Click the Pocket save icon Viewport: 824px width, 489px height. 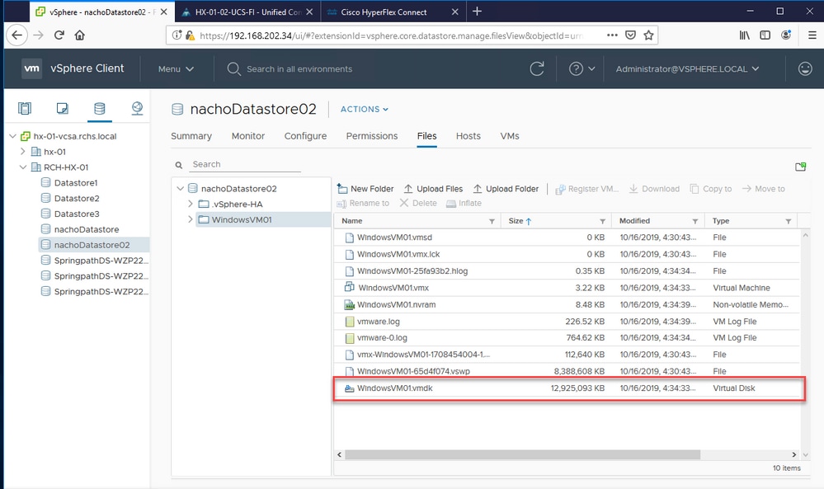point(631,35)
